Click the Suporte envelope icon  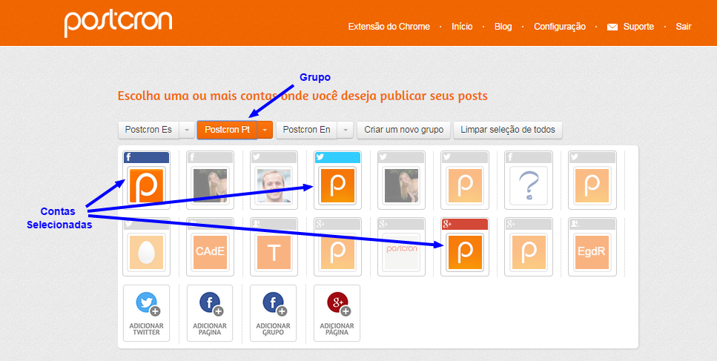(x=612, y=27)
